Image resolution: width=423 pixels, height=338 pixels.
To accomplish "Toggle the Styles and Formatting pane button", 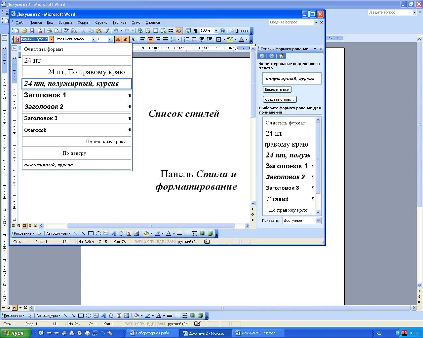I will pos(17,39).
